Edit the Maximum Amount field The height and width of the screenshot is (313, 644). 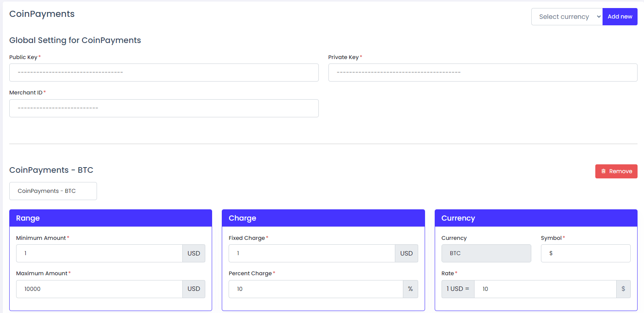99,289
